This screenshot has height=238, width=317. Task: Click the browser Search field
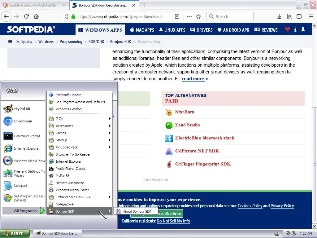tap(230, 17)
